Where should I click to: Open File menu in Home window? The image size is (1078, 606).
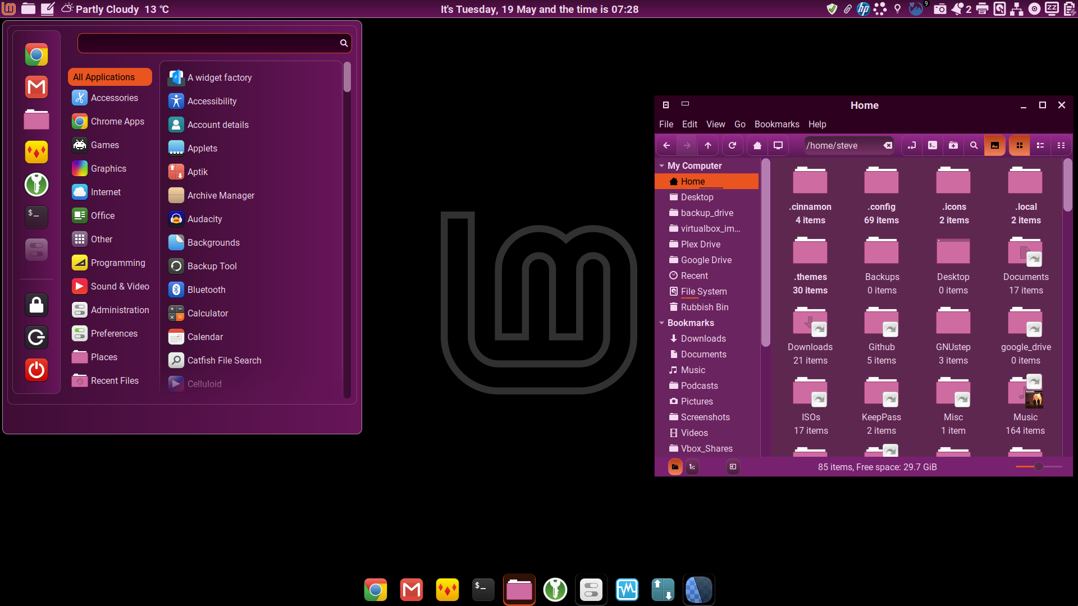click(x=666, y=124)
